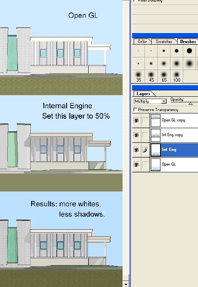Select the Open GL layer thumbnail

(x=155, y=165)
